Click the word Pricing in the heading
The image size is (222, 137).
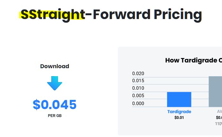pyautogui.click(x=178, y=14)
